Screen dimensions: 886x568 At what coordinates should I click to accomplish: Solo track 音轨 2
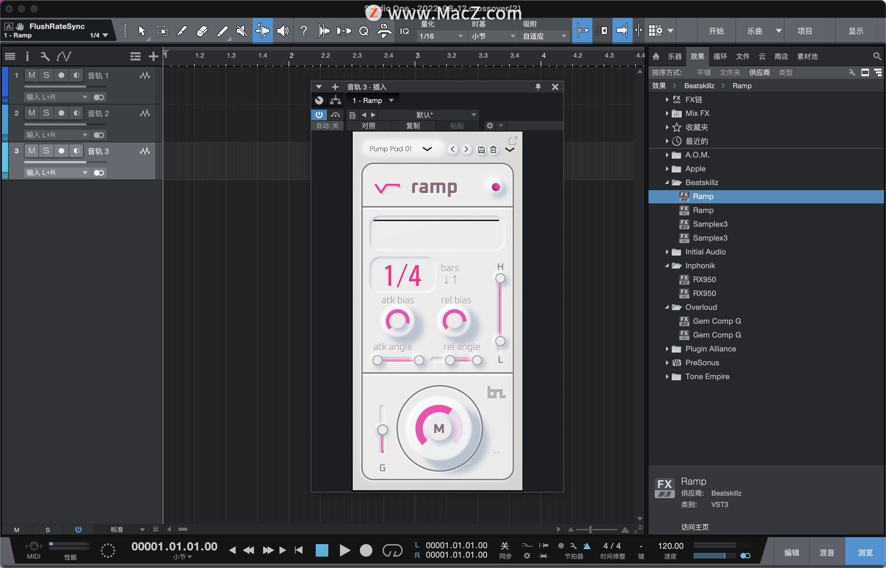[46, 113]
